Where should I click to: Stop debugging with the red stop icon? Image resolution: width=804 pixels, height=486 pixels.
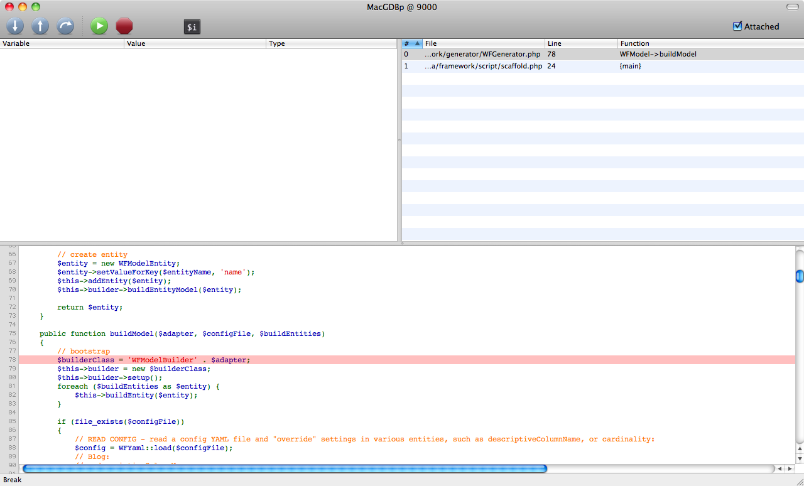coord(124,26)
